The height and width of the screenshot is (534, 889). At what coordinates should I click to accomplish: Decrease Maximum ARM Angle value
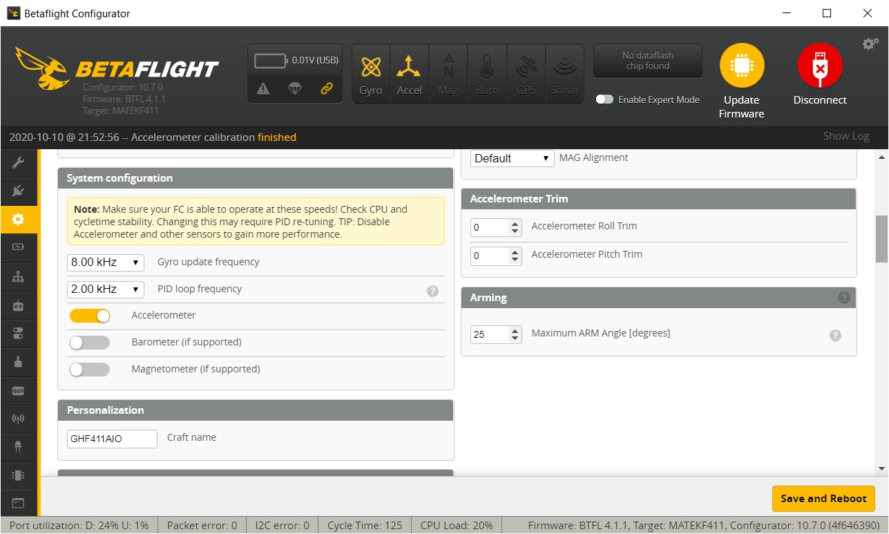(515, 338)
